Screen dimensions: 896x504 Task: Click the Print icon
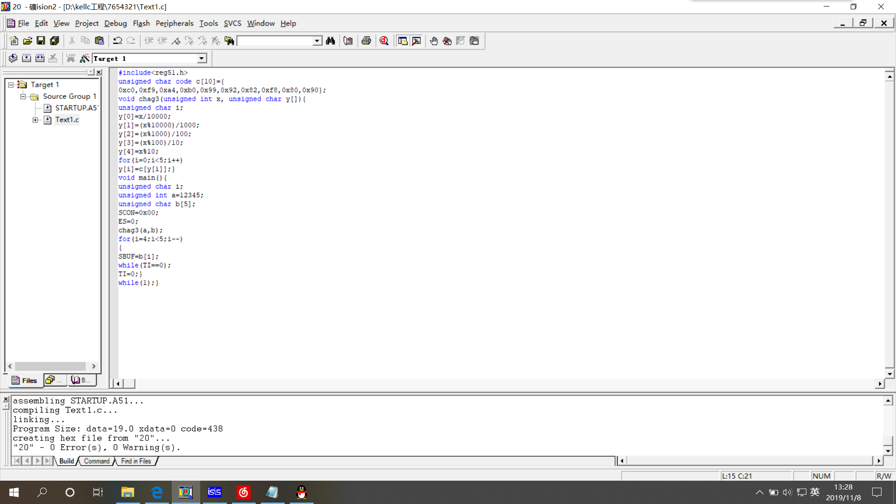366,41
